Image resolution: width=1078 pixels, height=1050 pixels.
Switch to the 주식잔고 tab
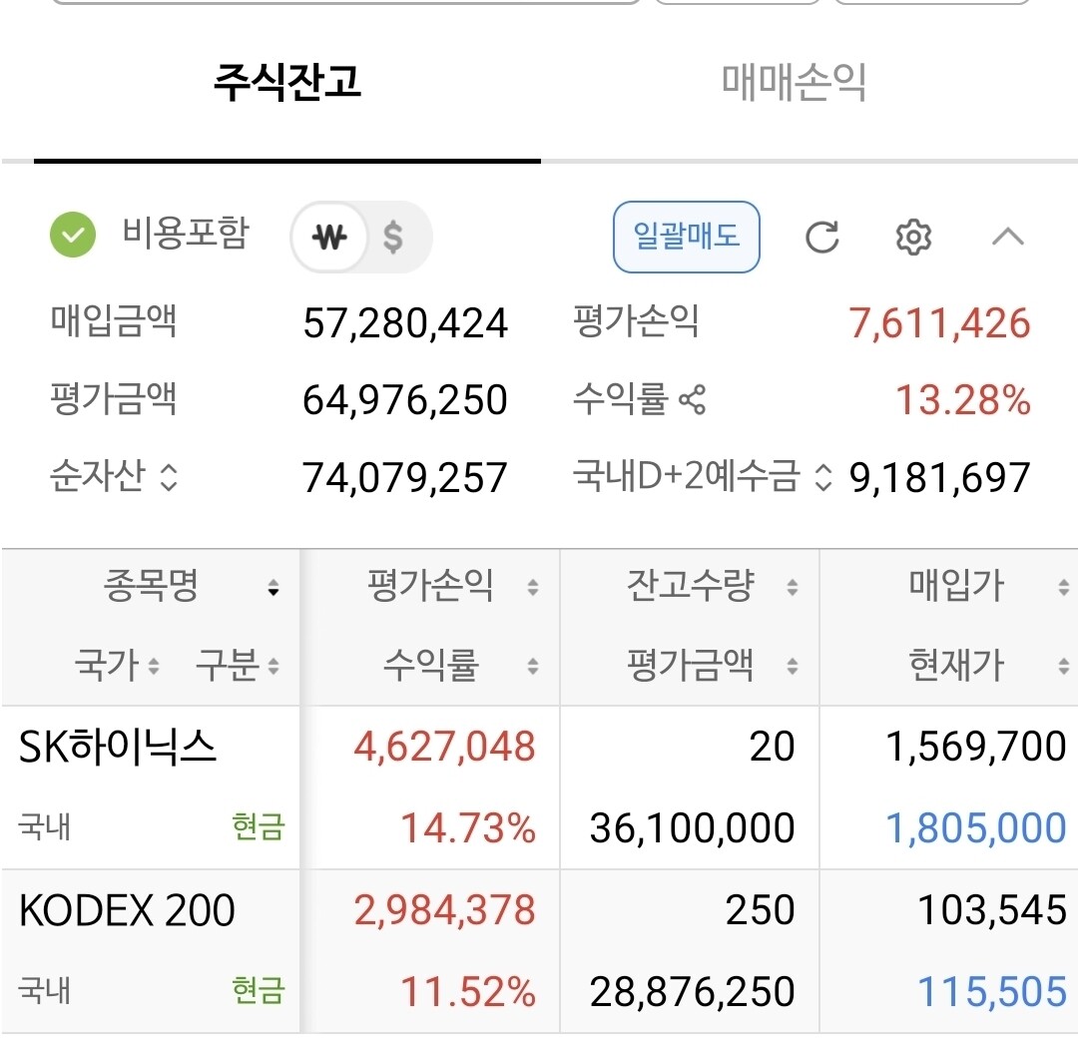pos(287,83)
